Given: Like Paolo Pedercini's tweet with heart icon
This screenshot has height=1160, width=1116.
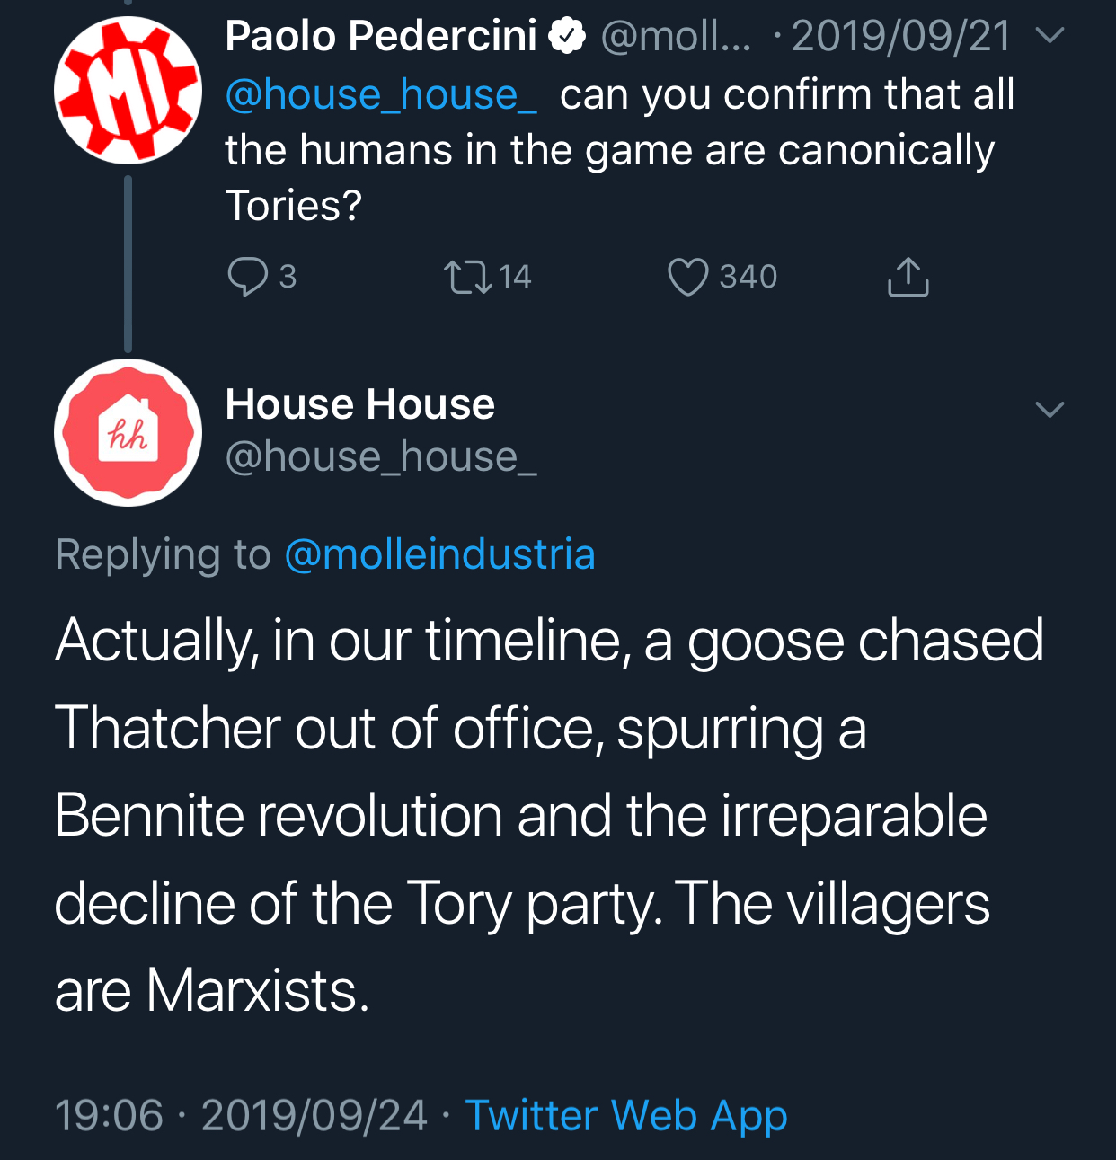Looking at the screenshot, I should (687, 277).
